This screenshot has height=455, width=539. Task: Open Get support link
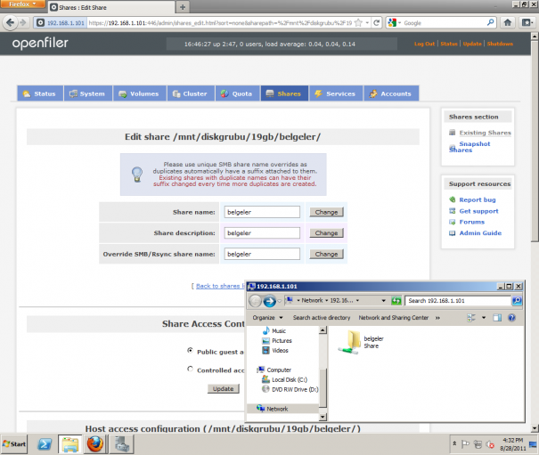(478, 211)
